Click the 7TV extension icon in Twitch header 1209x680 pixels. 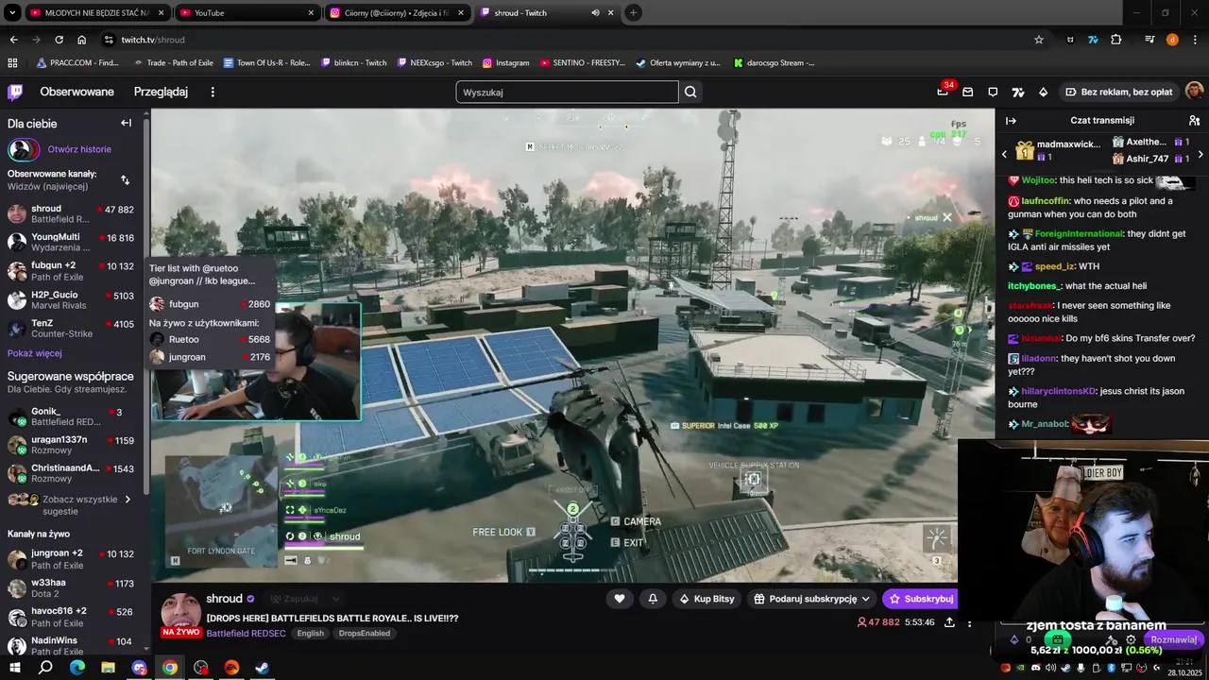[x=1018, y=92]
